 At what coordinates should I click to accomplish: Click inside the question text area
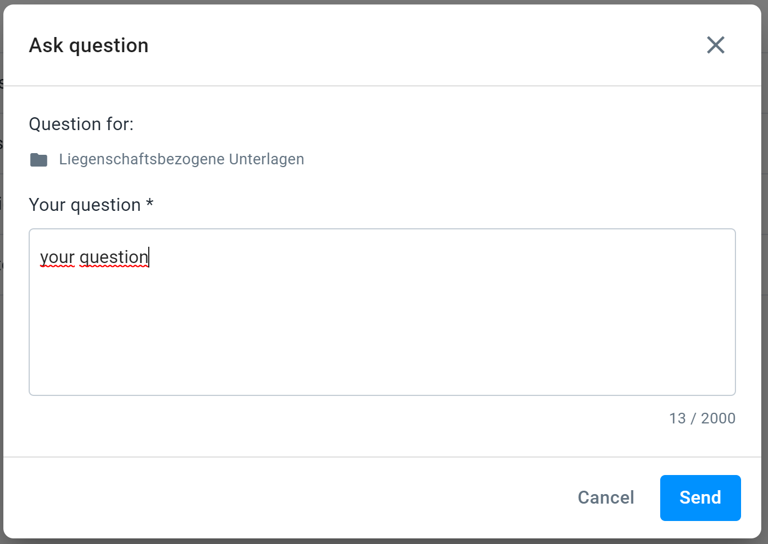coord(382,312)
